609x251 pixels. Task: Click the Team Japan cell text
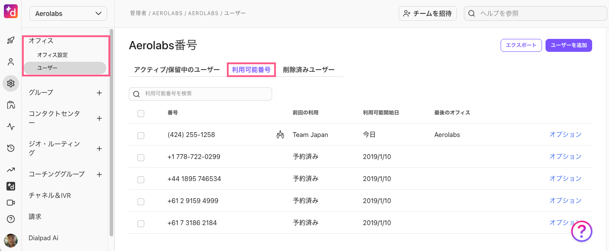pyautogui.click(x=311, y=135)
